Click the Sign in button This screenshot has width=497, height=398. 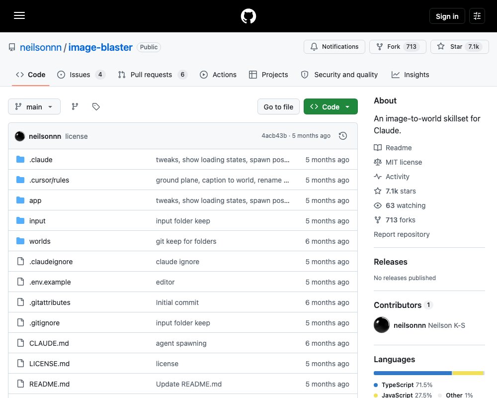[447, 16]
